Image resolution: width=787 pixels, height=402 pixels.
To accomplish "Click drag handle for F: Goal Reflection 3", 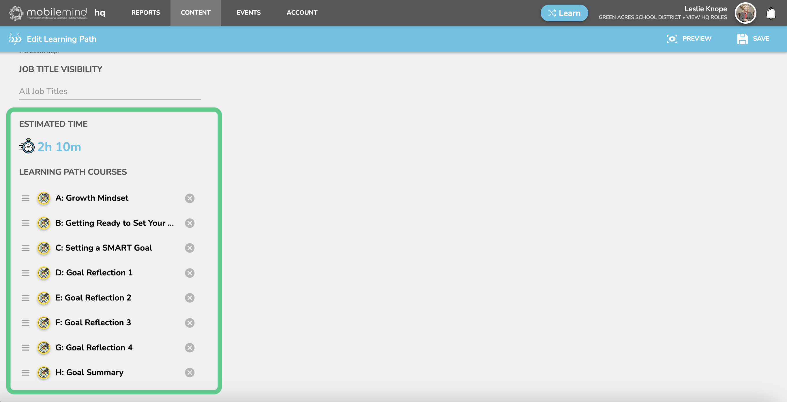I will [25, 323].
